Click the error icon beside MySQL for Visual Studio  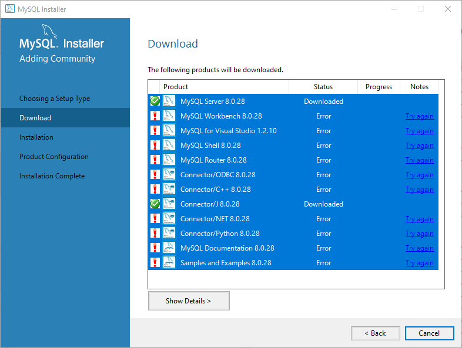click(x=155, y=131)
